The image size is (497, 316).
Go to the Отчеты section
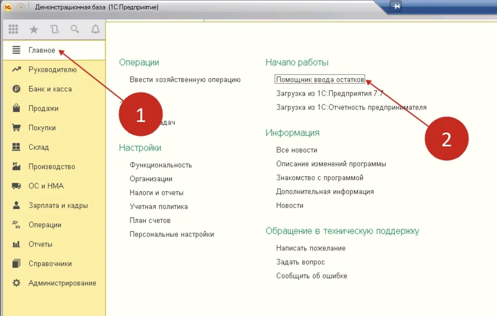click(x=40, y=244)
